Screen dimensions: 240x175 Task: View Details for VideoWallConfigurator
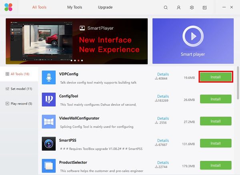[163, 118]
